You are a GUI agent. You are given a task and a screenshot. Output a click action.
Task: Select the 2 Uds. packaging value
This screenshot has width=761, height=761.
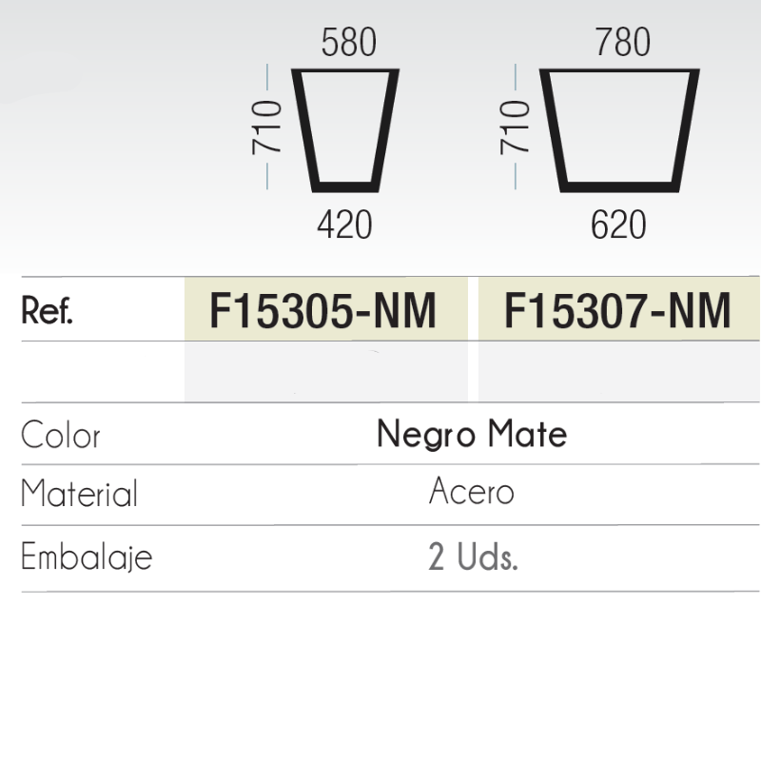click(x=473, y=556)
